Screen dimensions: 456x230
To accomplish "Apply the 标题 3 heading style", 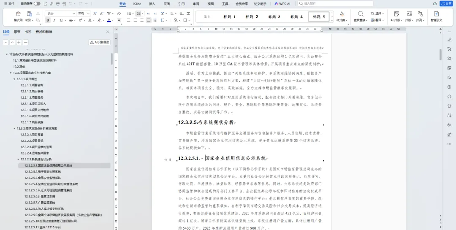I will pyautogui.click(x=274, y=17).
